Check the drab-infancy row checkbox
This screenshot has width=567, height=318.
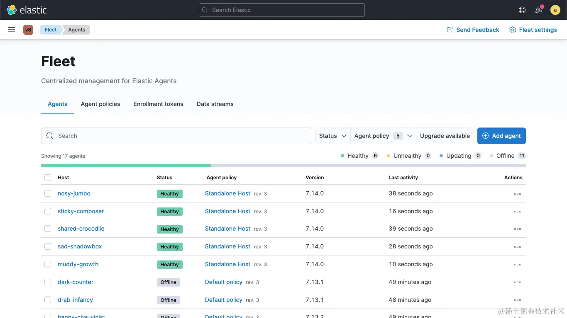click(x=48, y=300)
